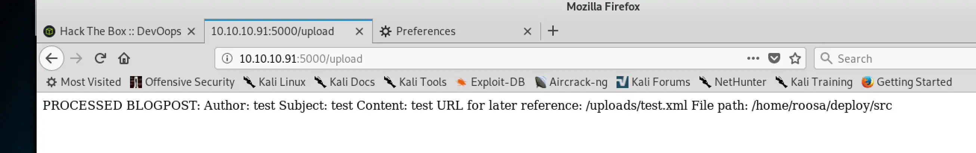This screenshot has width=976, height=153.
Task: Switch to the Preferences tab
Action: coord(425,31)
